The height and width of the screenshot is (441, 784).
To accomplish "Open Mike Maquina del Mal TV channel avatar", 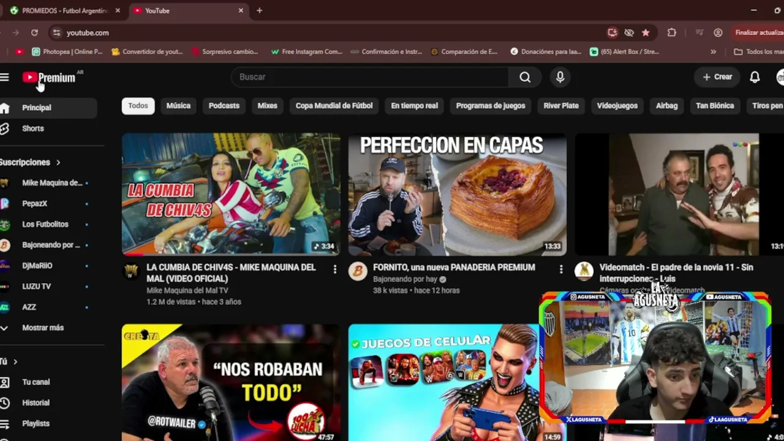I will (131, 271).
